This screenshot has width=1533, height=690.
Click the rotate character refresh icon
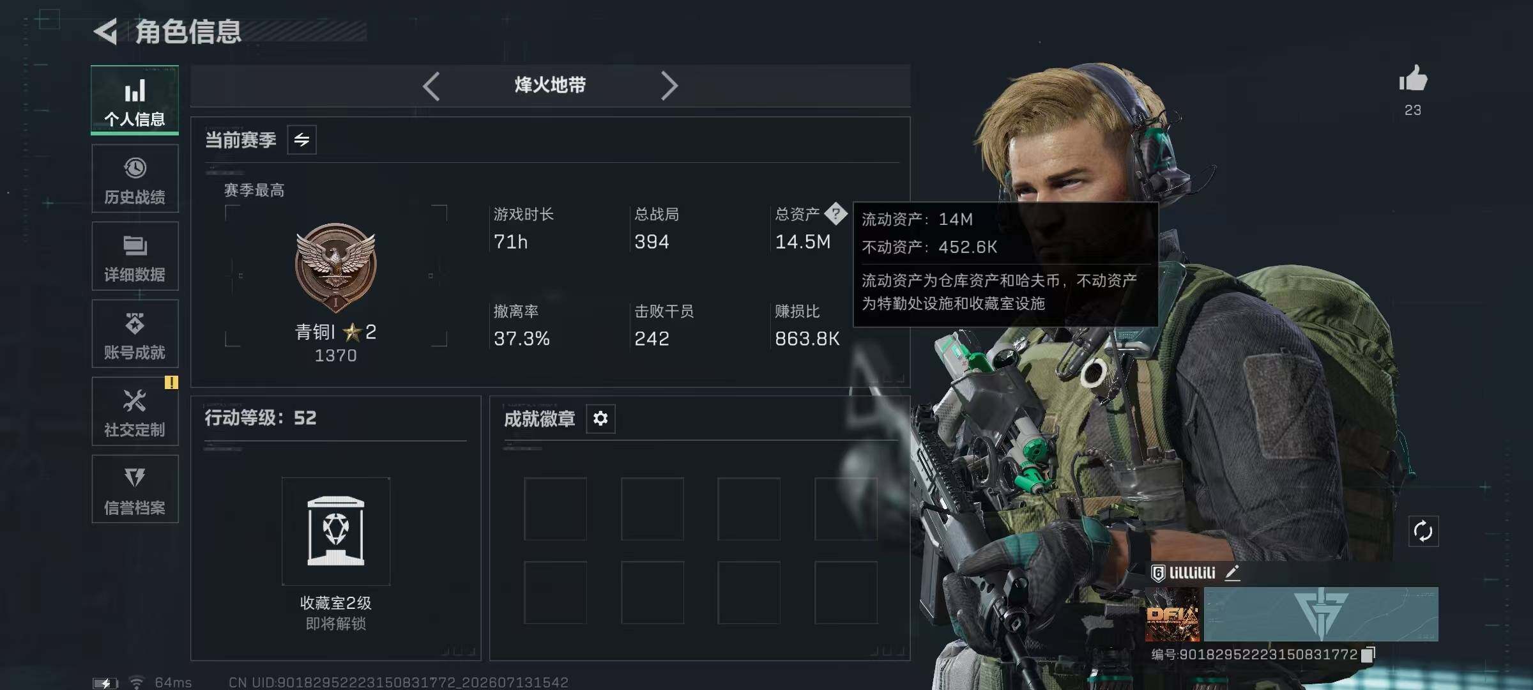pyautogui.click(x=1423, y=531)
